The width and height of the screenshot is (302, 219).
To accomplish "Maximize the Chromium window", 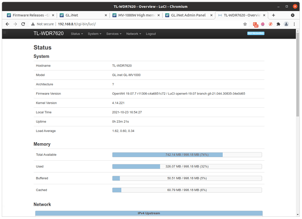I will click(287, 7).
